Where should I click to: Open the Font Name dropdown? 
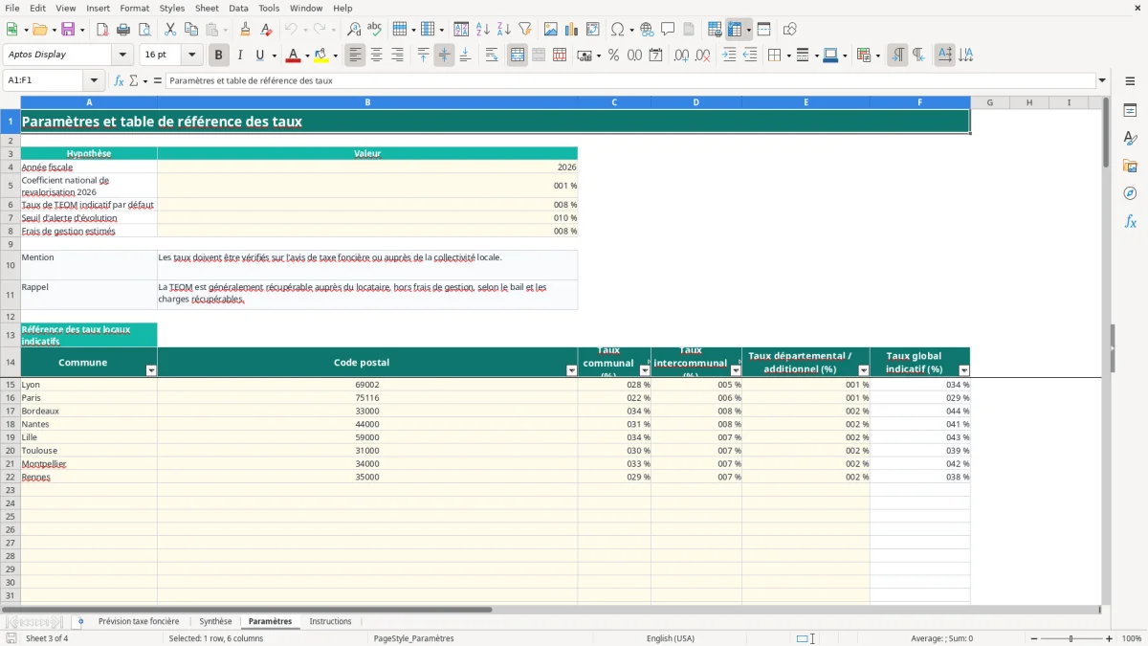coord(121,56)
